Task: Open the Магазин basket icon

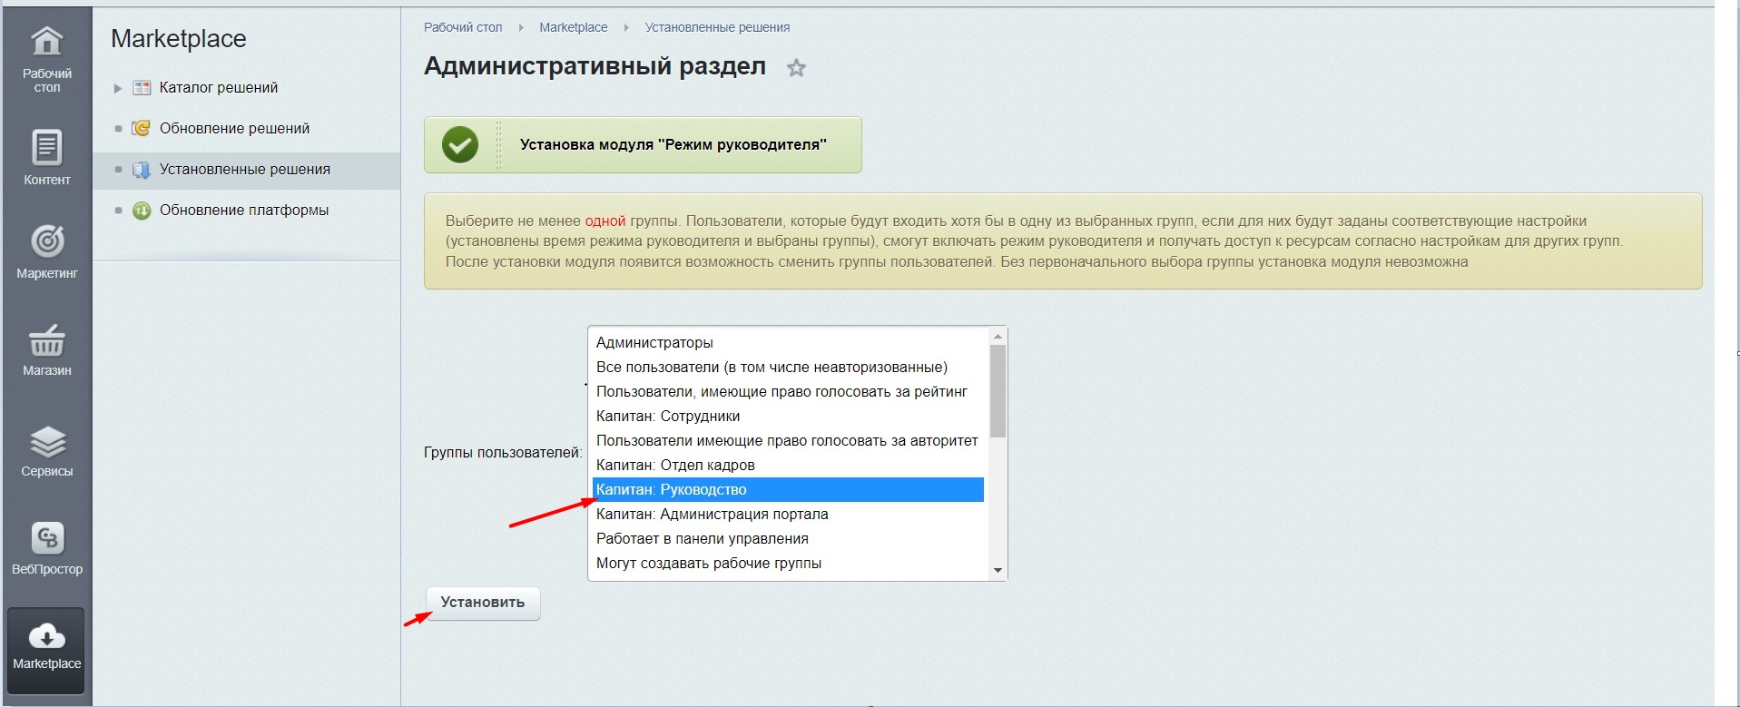Action: [46, 341]
